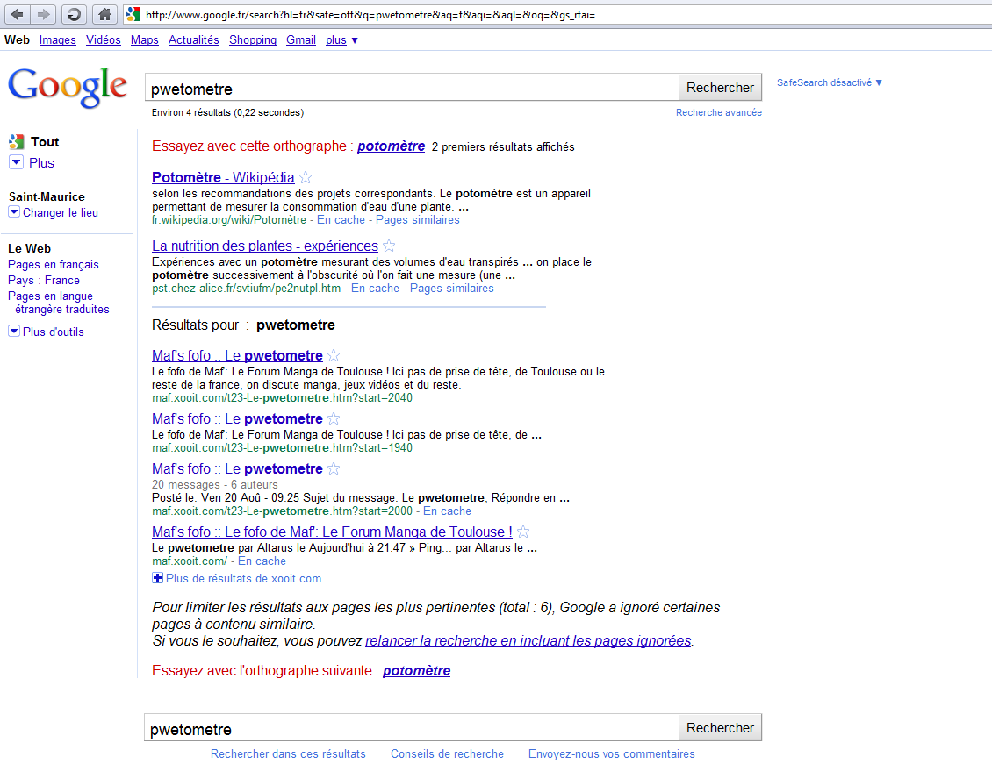Screen dimensions: 992x764
Task: Open En cache for maf.xooit.com/ result
Action: point(262,561)
